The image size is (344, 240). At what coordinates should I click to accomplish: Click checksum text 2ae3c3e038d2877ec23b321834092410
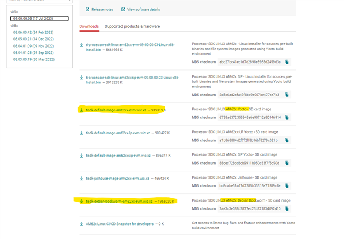[x=250, y=208]
